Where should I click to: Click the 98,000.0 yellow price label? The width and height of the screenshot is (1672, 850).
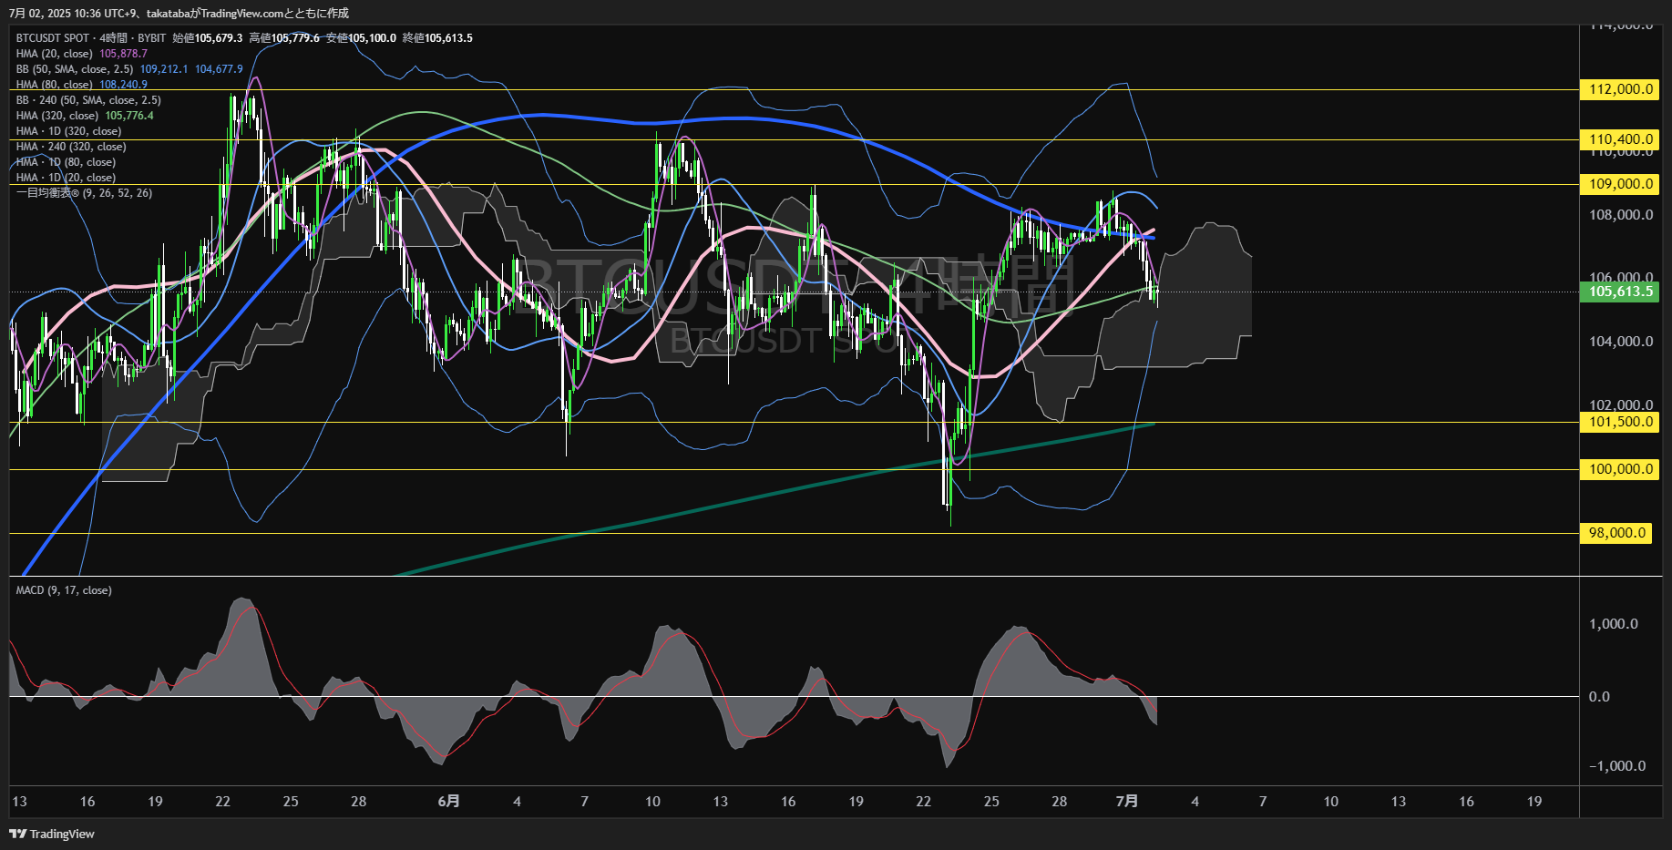pos(1615,533)
